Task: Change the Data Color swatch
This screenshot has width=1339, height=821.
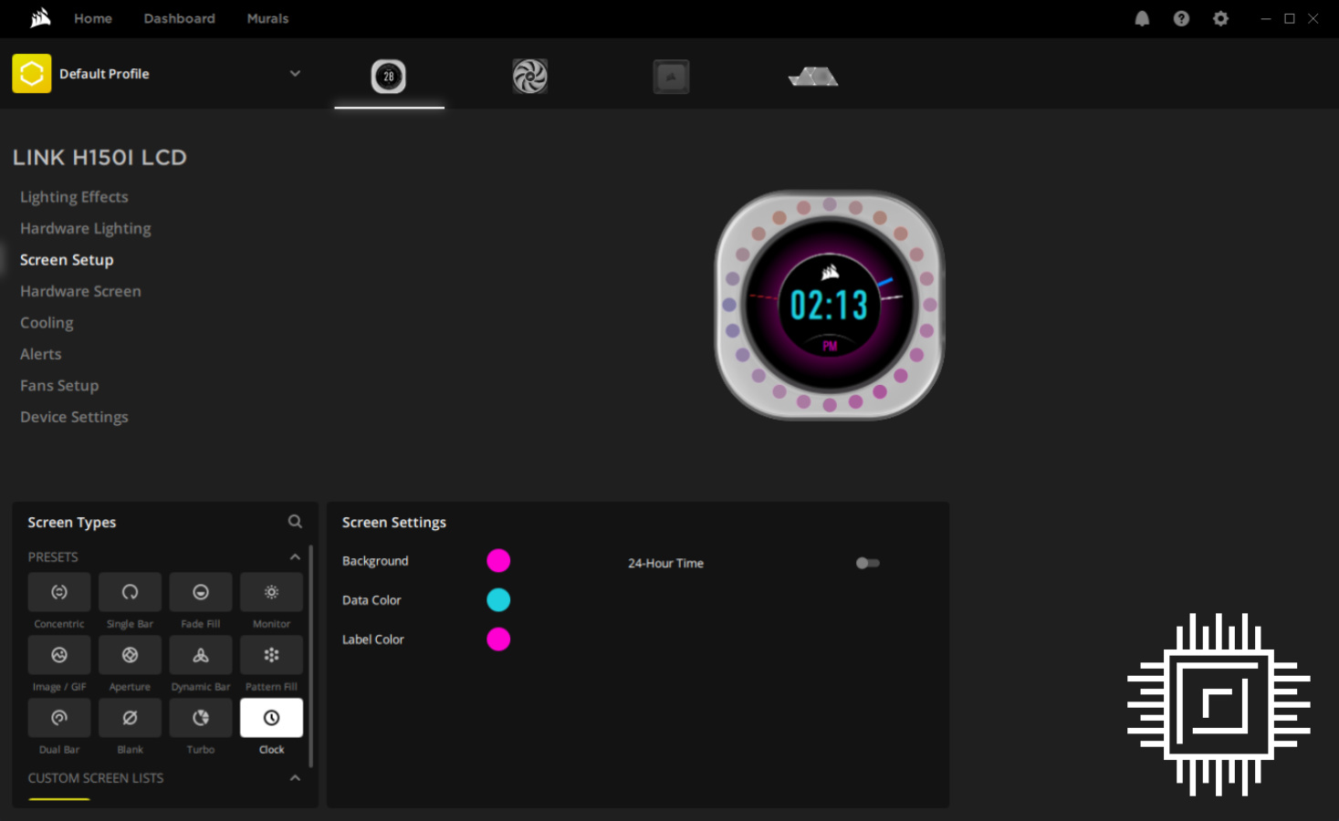Action: tap(498, 600)
